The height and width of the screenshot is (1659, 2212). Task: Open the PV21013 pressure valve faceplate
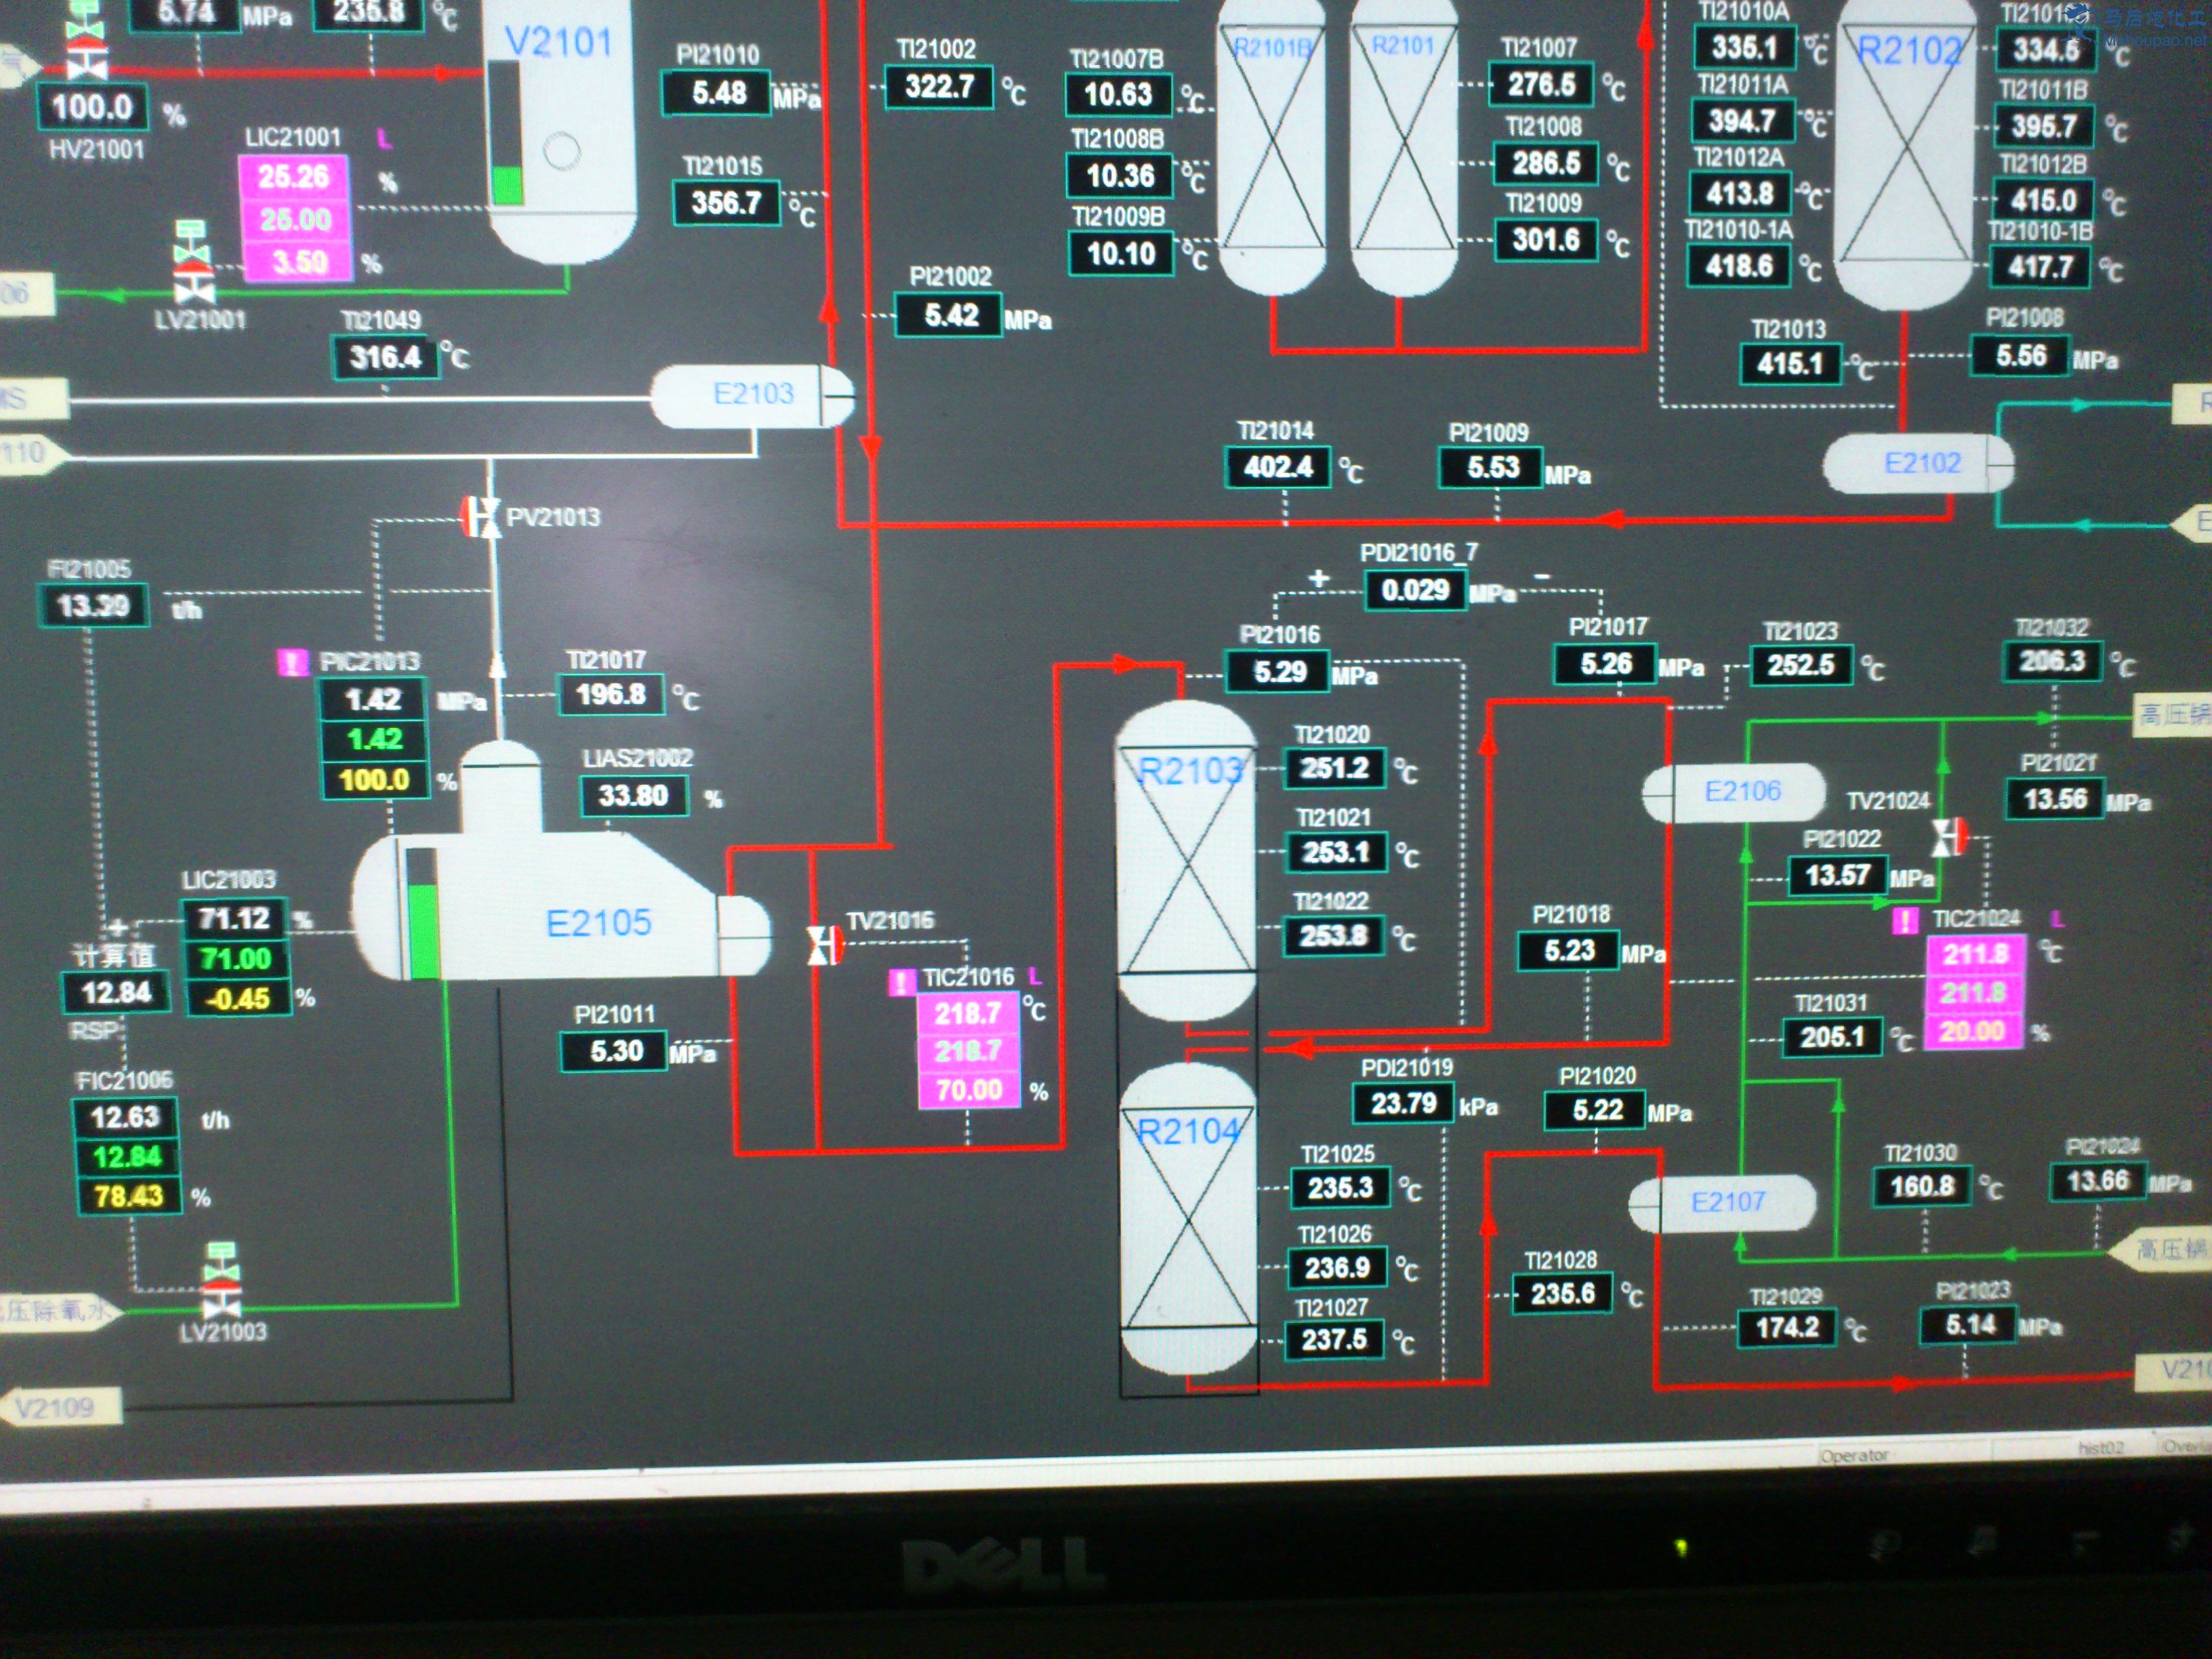pos(481,516)
